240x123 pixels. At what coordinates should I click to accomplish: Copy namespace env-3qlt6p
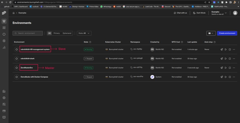pos(132,49)
